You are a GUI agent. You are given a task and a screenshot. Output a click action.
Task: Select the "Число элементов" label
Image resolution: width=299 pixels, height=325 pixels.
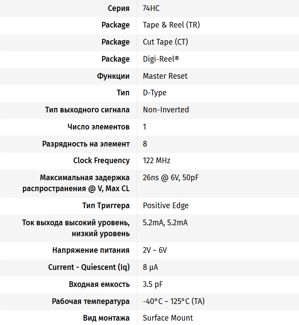click(98, 127)
